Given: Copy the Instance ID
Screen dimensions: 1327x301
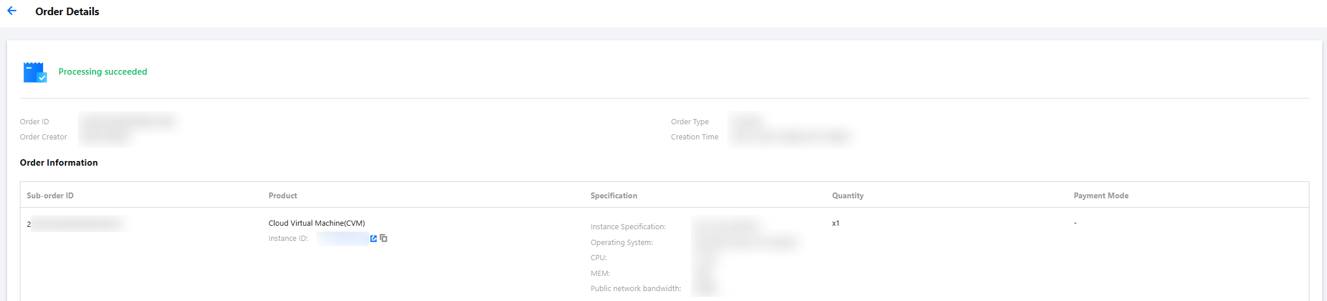Looking at the screenshot, I should pyautogui.click(x=384, y=238).
